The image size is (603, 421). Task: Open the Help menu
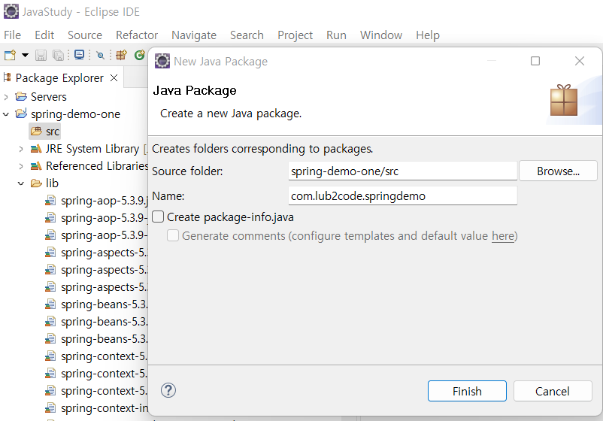pyautogui.click(x=428, y=35)
